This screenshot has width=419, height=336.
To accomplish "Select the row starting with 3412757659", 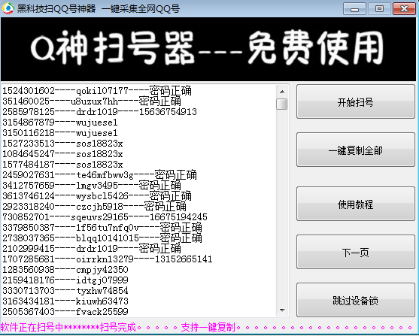I will (92, 186).
